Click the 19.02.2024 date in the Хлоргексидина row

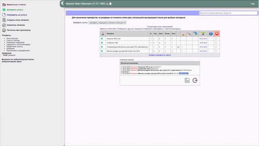(x=203, y=47)
